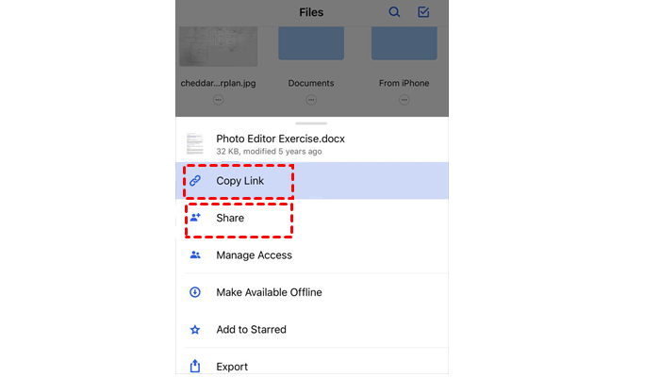The height and width of the screenshot is (377, 660).
Task: Click the Share person-plus icon
Action: point(195,218)
